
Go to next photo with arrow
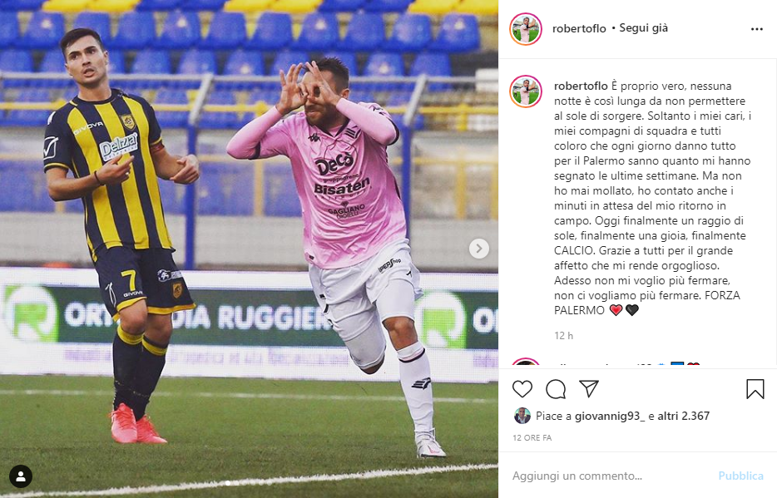pyautogui.click(x=478, y=249)
